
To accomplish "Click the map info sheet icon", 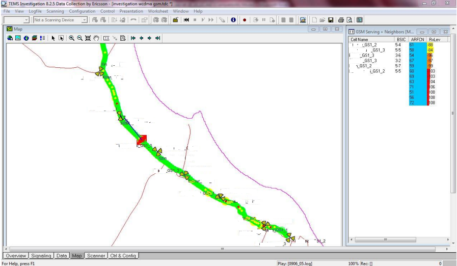I will click(123, 38).
